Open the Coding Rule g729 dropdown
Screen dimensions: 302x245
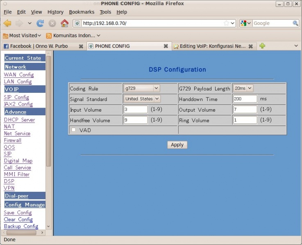pyautogui.click(x=141, y=88)
